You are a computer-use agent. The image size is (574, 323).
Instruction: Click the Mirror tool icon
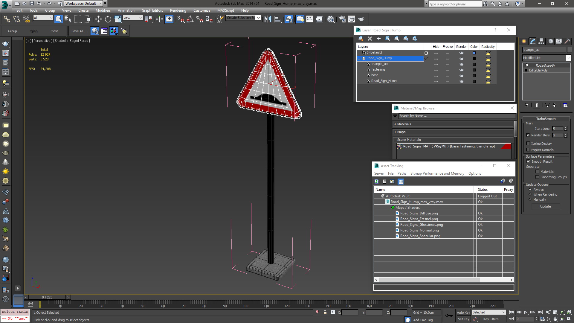coord(268,19)
